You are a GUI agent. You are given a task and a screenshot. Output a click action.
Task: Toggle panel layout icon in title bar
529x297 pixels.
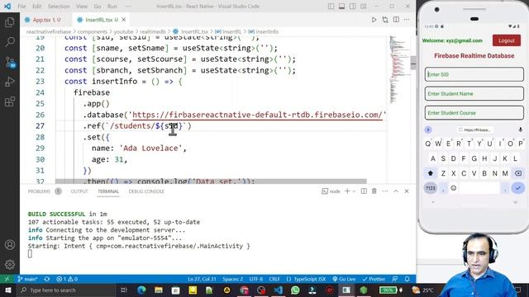[x=341, y=7]
